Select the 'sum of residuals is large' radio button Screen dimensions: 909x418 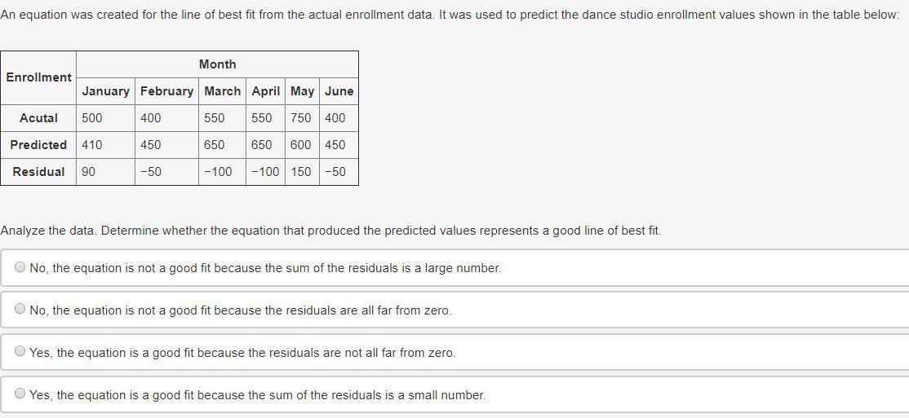[20, 267]
